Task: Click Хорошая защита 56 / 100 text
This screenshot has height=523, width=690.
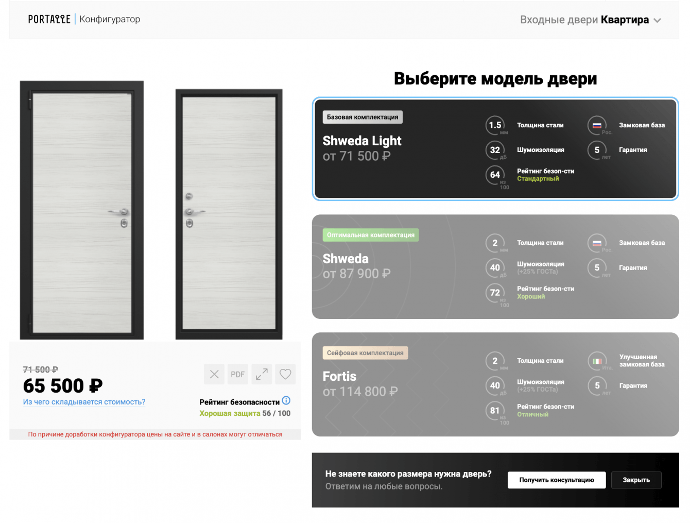Action: click(245, 413)
